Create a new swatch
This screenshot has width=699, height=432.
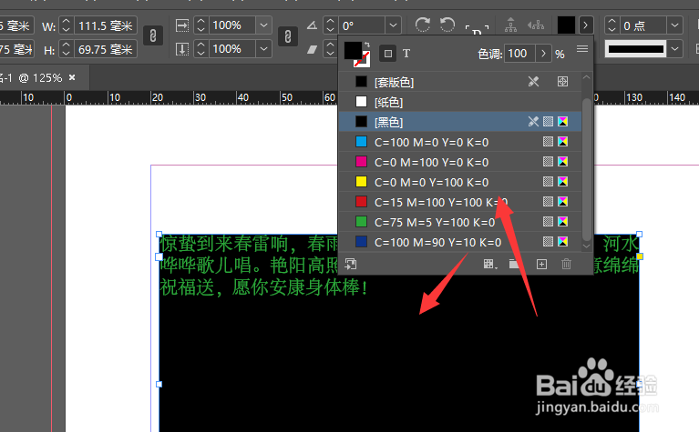[x=541, y=265]
